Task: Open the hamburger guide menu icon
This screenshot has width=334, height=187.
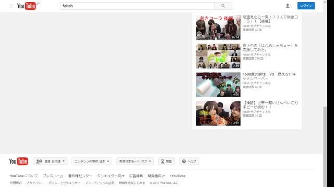Action: 11,6
